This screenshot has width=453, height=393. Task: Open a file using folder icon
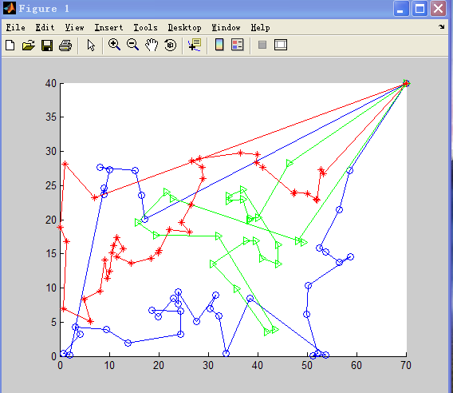[x=29, y=46]
